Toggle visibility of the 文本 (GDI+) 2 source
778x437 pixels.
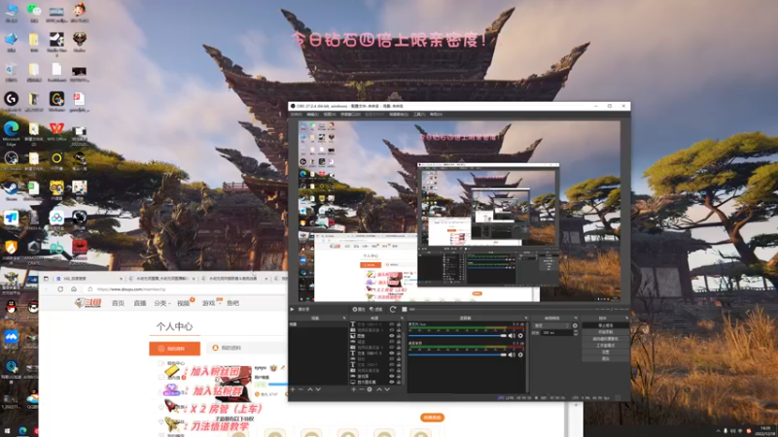coord(392,353)
